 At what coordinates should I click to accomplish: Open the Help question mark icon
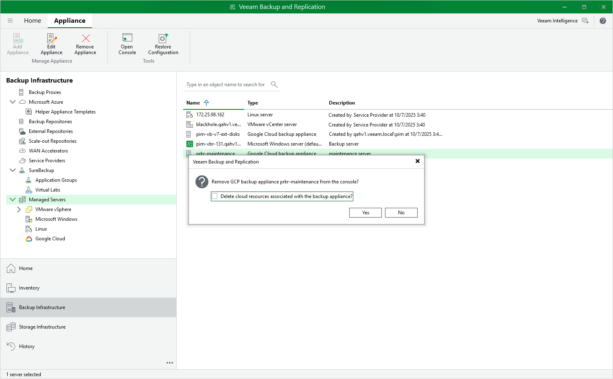point(603,21)
